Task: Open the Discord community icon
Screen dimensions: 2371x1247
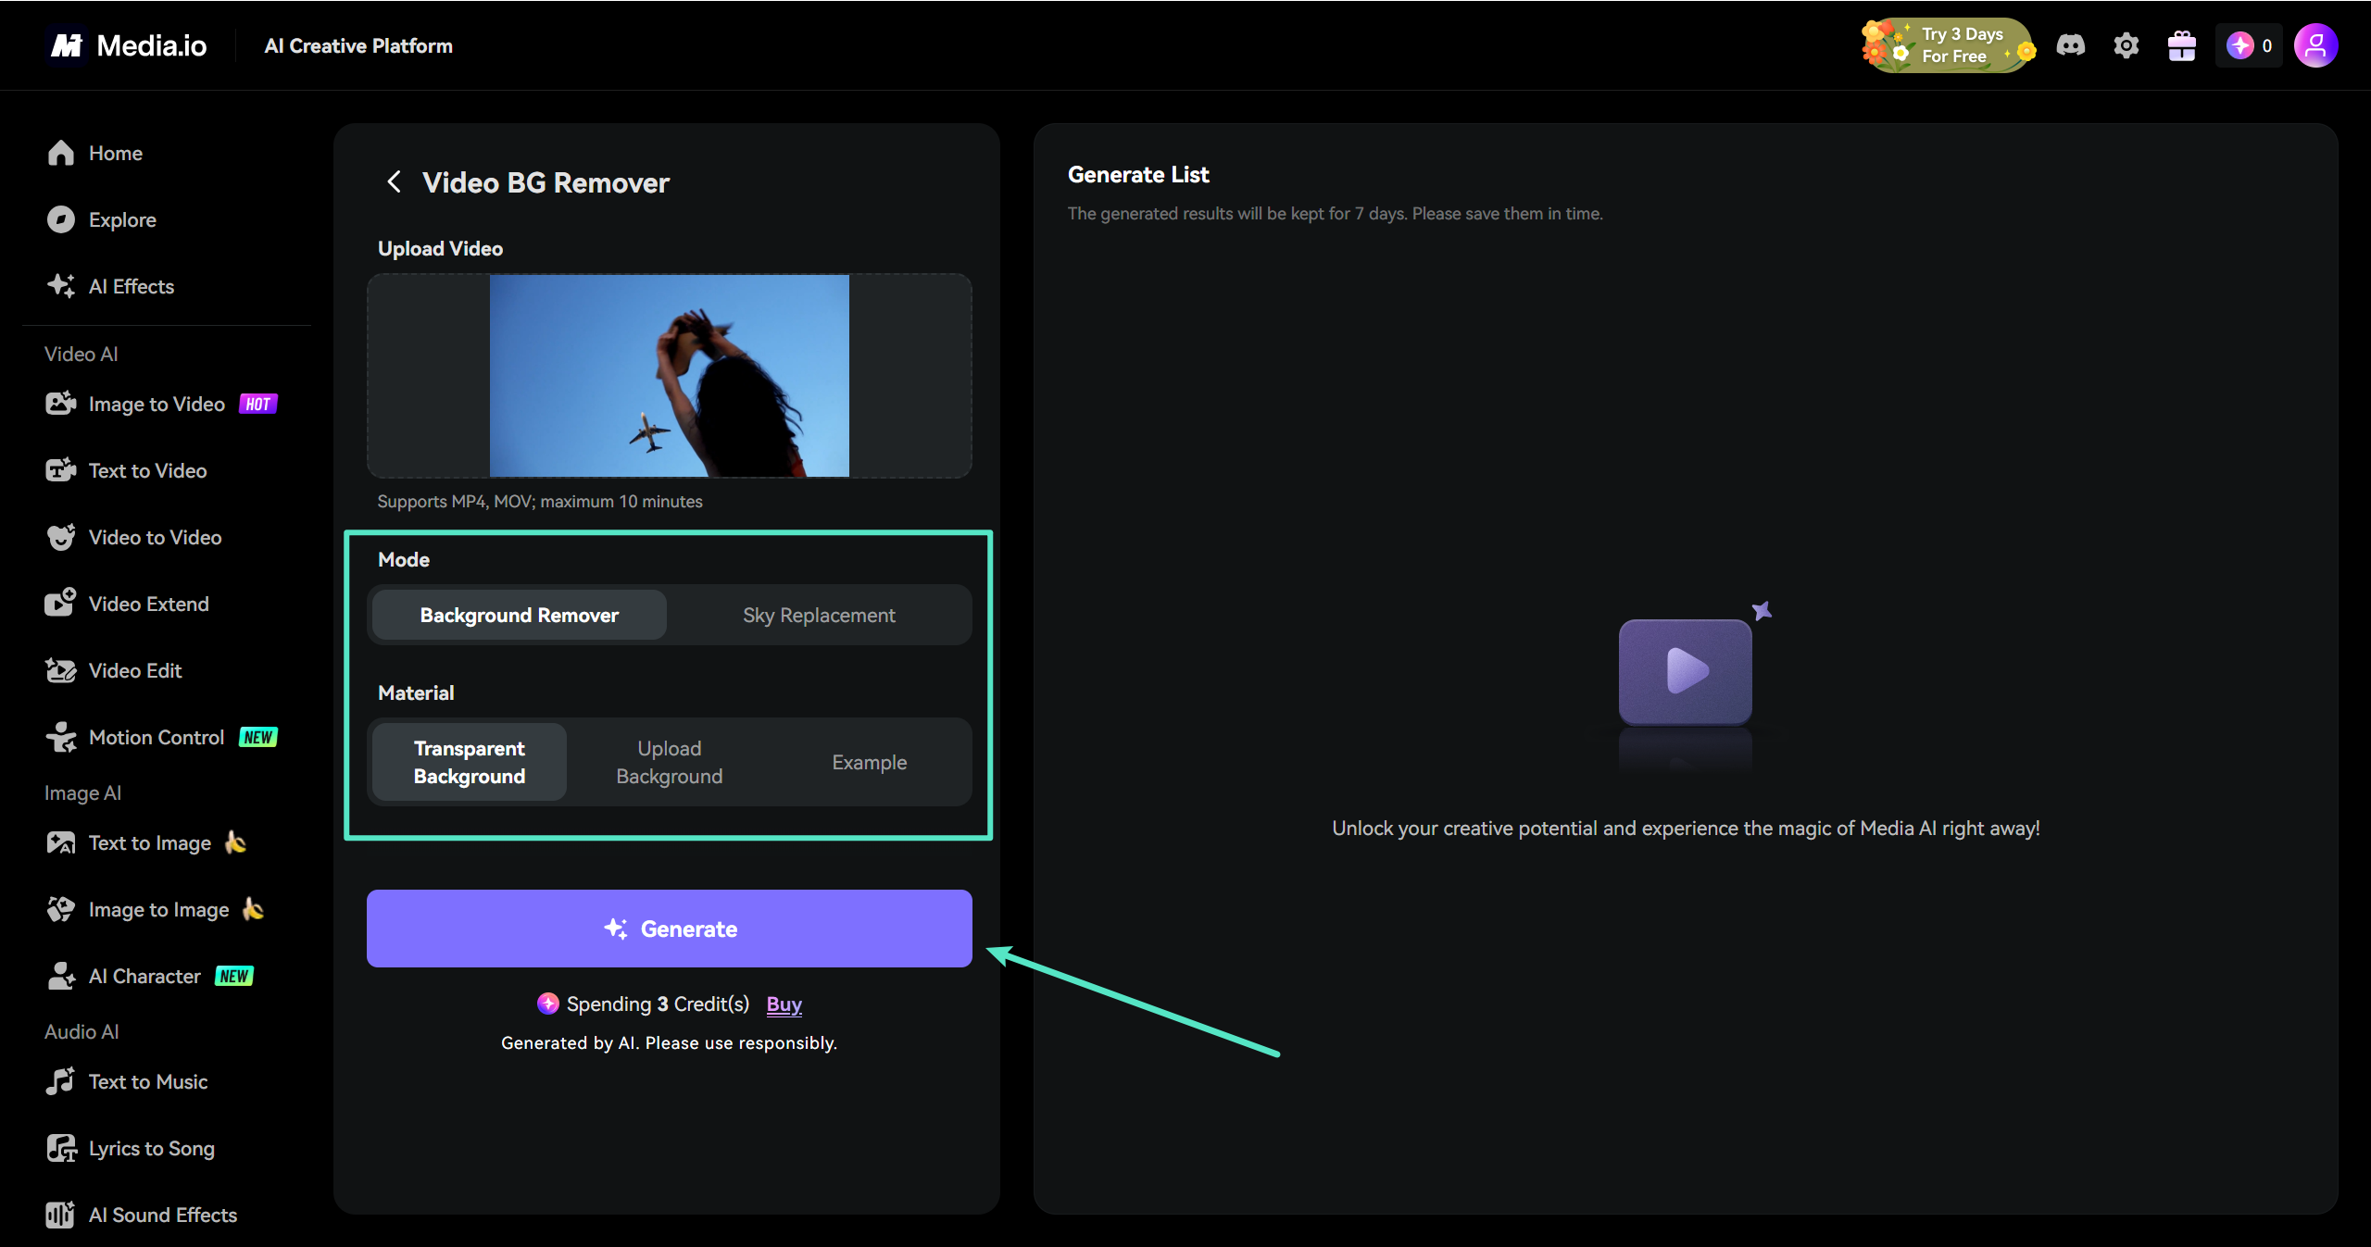Action: tap(2070, 45)
